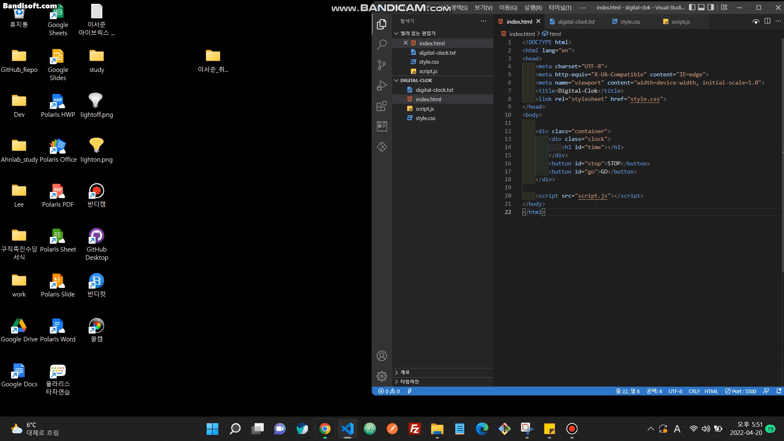Image resolution: width=784 pixels, height=441 pixels.
Task: Open the Manage gear in activity bar
Action: [382, 376]
